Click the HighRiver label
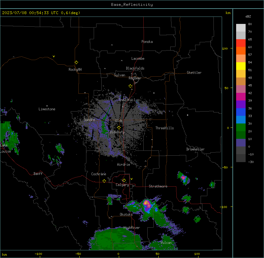 [132, 228]
